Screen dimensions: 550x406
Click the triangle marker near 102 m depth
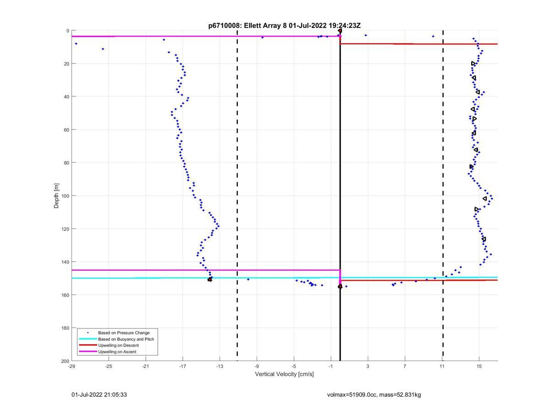point(485,199)
